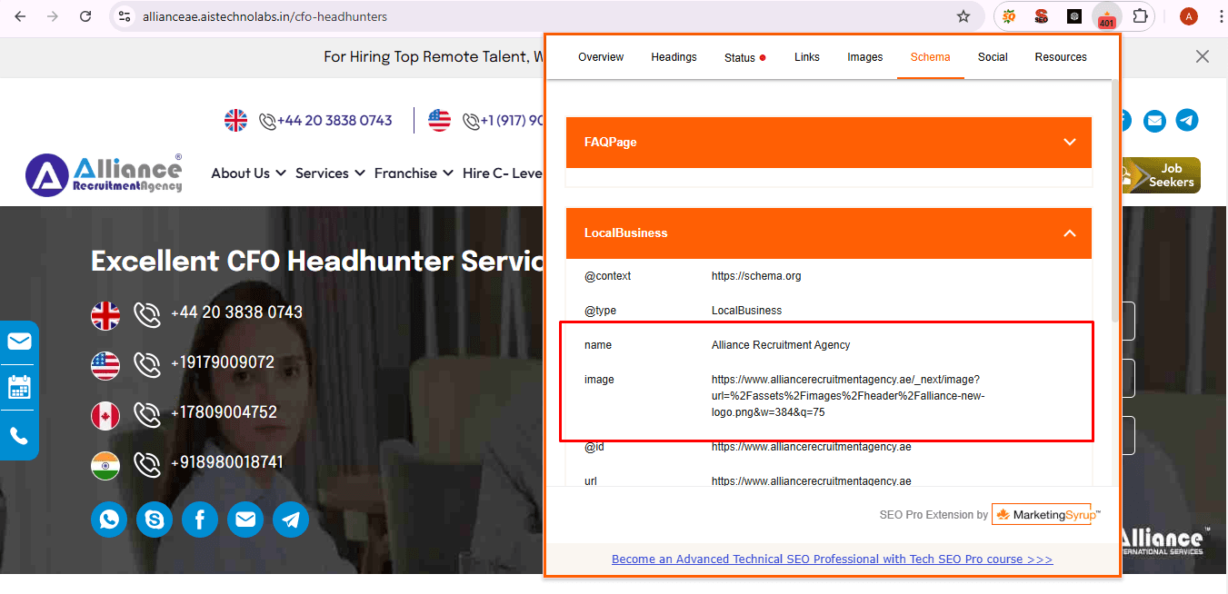1228x594 pixels.
Task: Click the Skype icon in hero section
Action: tap(155, 520)
